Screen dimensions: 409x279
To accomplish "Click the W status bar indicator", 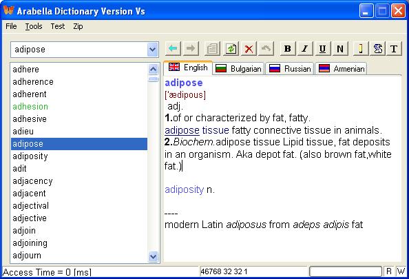I will click(401, 271).
